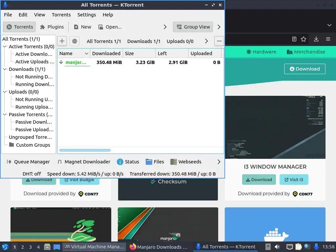
Task: Collapse the Uploads (0/0) group
Action: click(5, 92)
